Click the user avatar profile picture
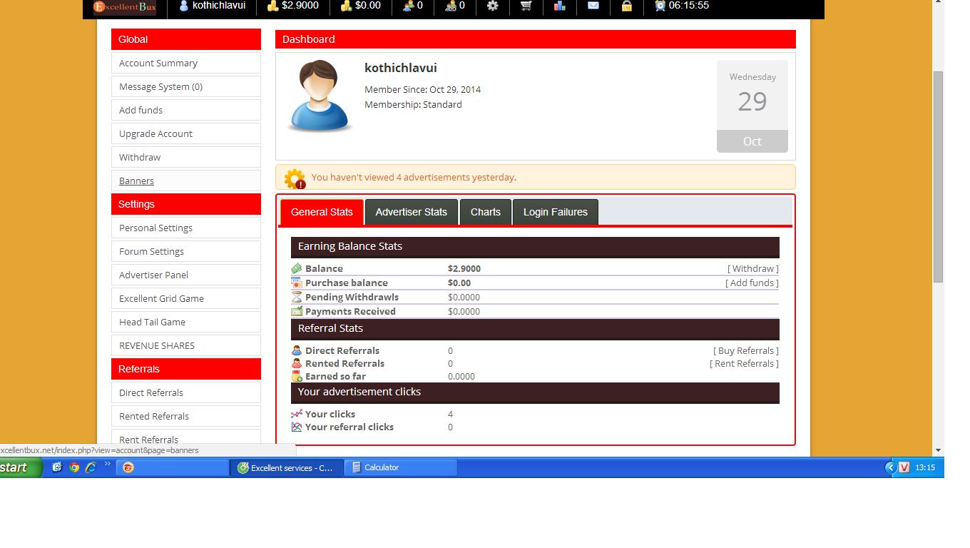This screenshot has height=548, width=970. 319,96
